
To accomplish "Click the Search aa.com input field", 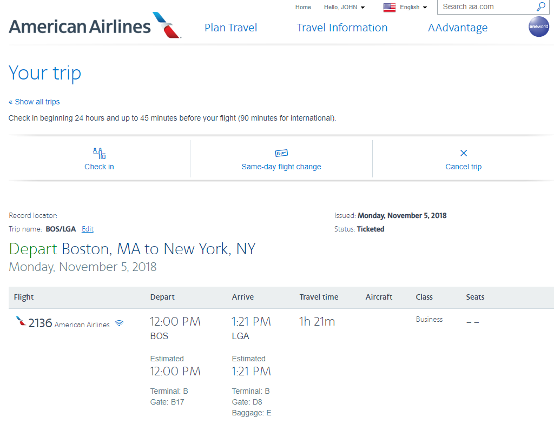I will 486,7.
